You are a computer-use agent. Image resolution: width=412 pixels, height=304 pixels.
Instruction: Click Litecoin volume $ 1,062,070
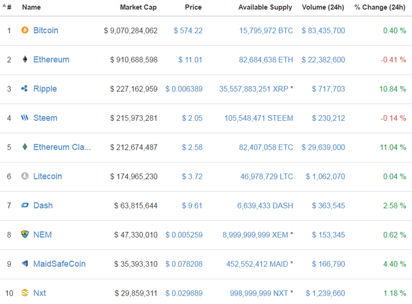point(325,176)
